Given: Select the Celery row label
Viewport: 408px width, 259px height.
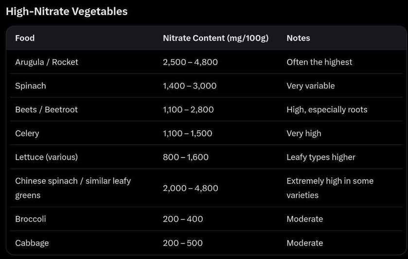Looking at the screenshot, I should 27,134.
